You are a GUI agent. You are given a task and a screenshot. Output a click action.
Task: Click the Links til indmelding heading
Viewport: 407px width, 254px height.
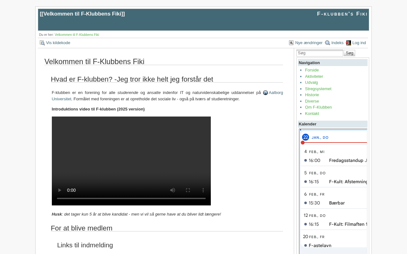tap(85, 245)
